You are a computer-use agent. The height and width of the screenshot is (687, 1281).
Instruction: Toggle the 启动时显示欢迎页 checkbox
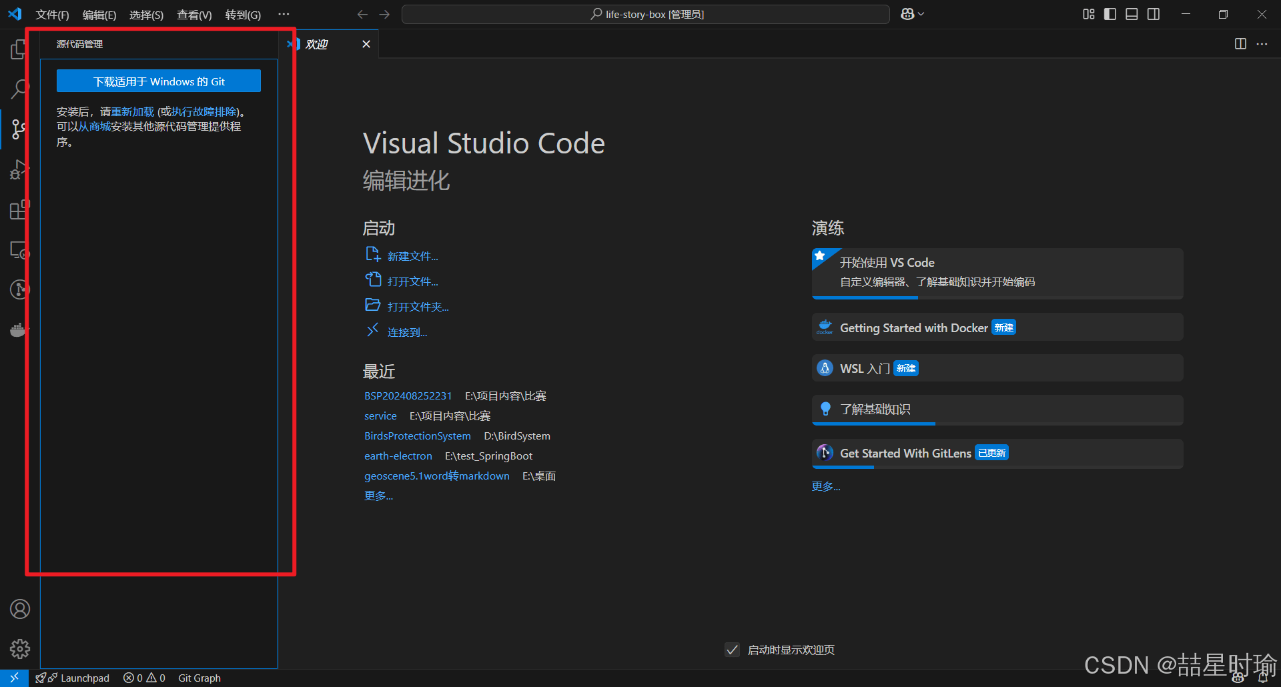point(732,650)
